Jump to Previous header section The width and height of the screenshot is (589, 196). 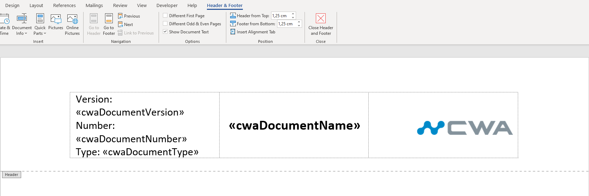click(129, 16)
